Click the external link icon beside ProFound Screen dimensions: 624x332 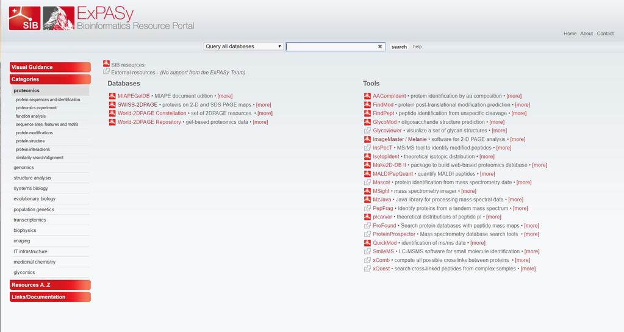coord(367,225)
